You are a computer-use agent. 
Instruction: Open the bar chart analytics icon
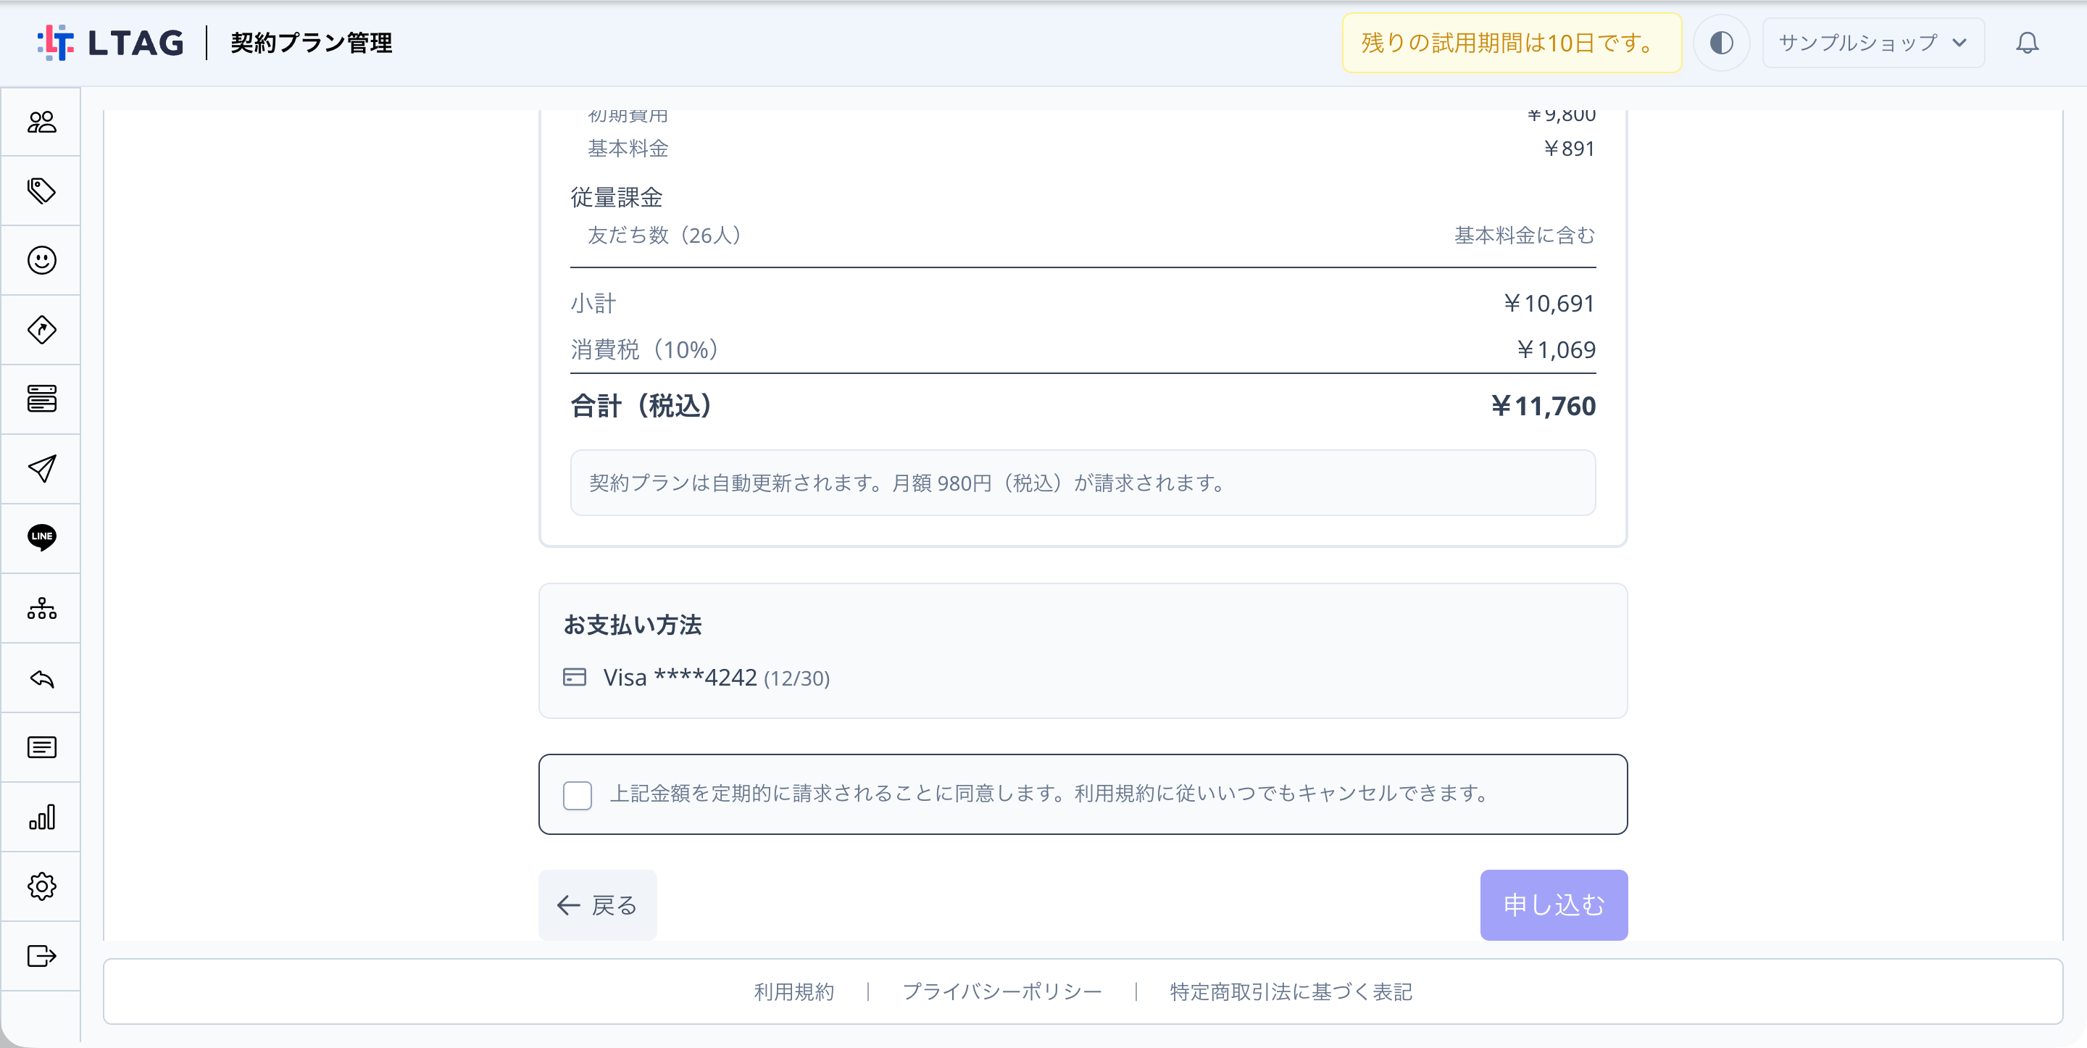[x=41, y=817]
